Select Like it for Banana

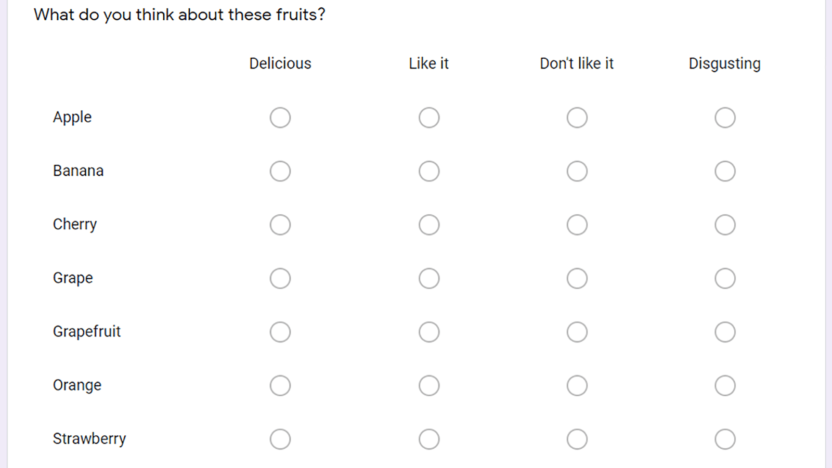(429, 171)
